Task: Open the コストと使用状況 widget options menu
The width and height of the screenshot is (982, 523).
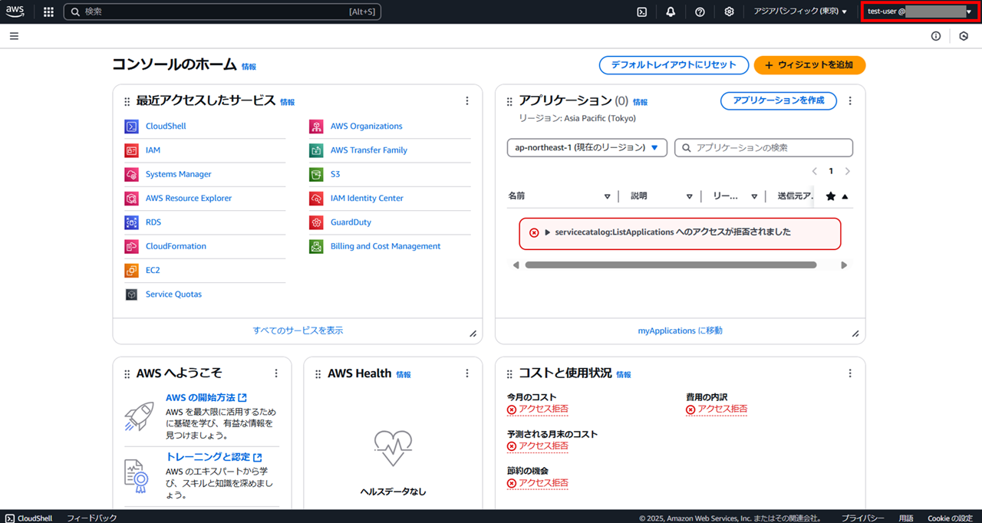Action: click(849, 373)
